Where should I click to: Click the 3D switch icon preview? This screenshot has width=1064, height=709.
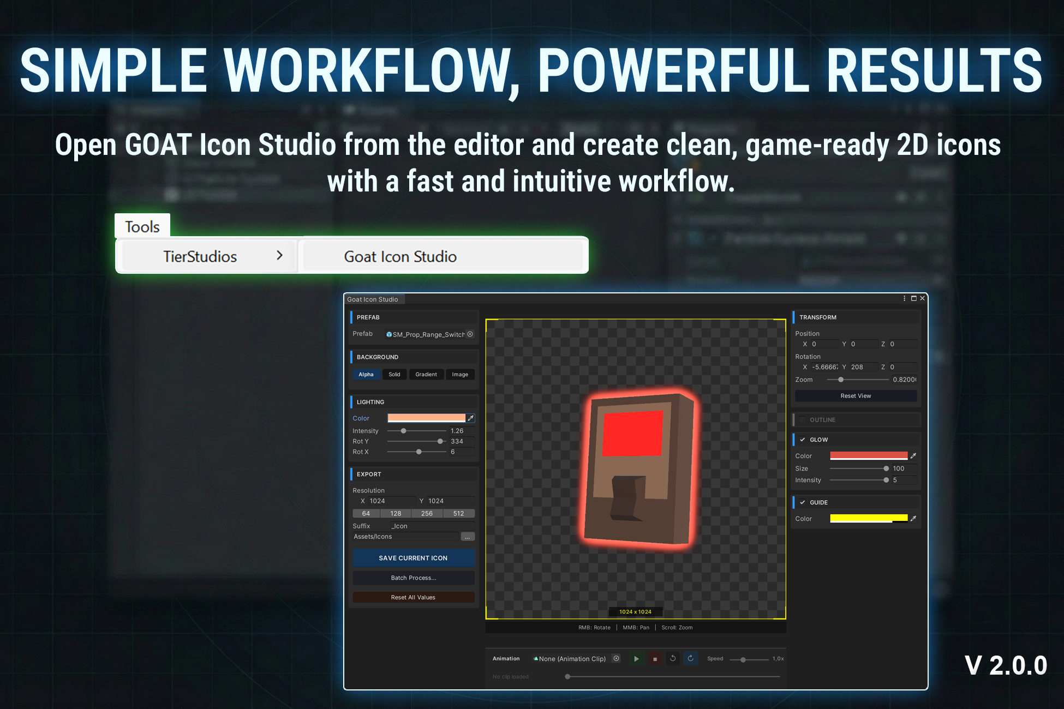(x=639, y=469)
